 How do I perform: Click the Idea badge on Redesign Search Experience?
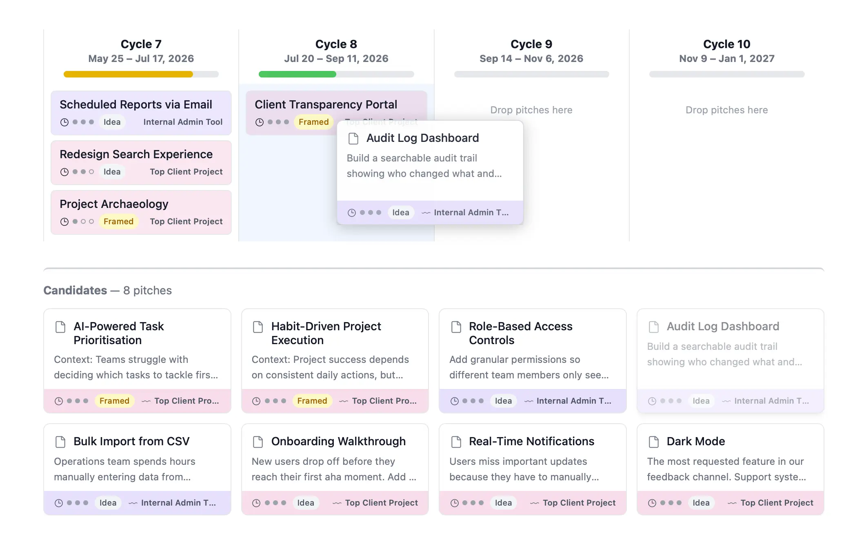[112, 172]
